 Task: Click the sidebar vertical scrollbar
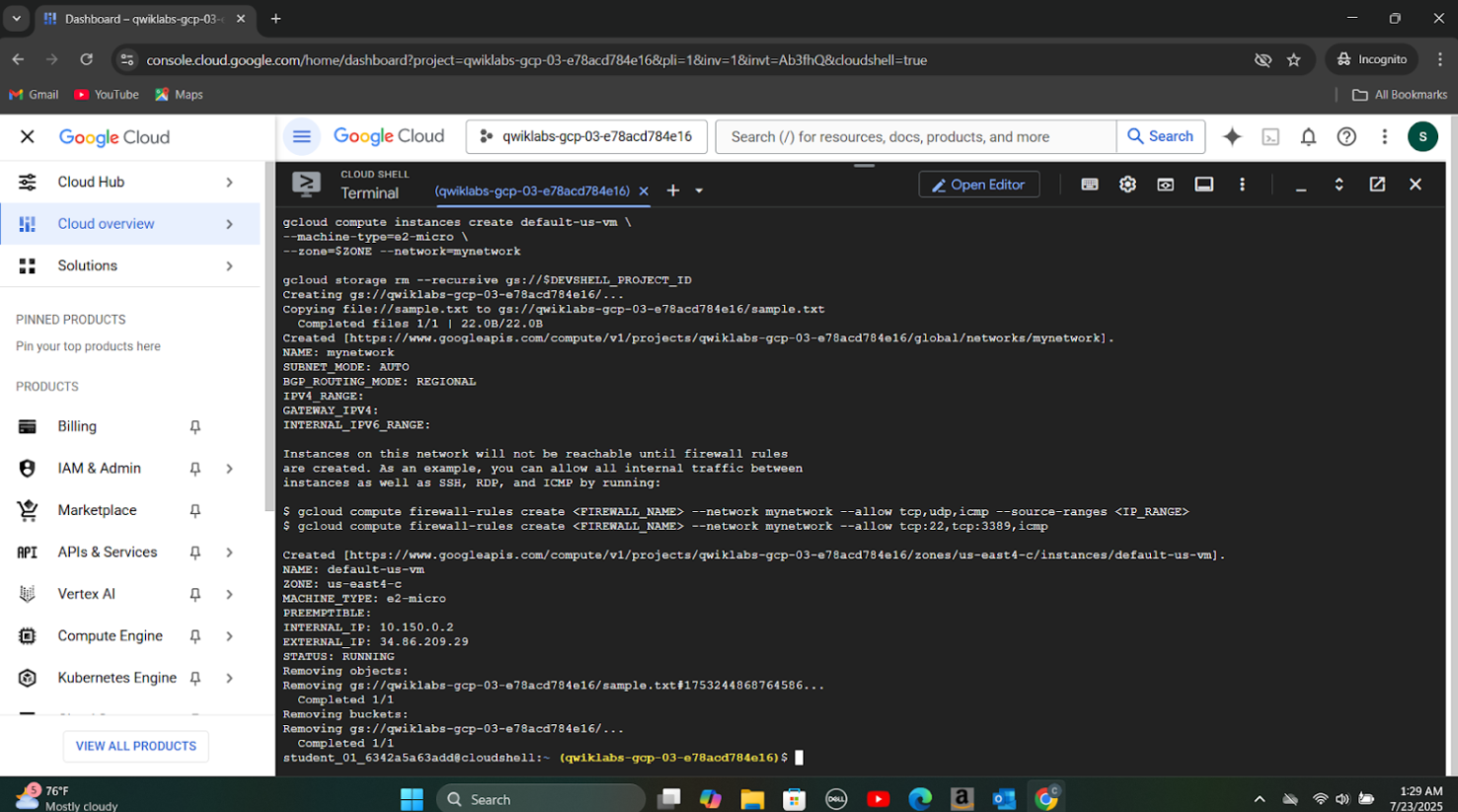269,335
